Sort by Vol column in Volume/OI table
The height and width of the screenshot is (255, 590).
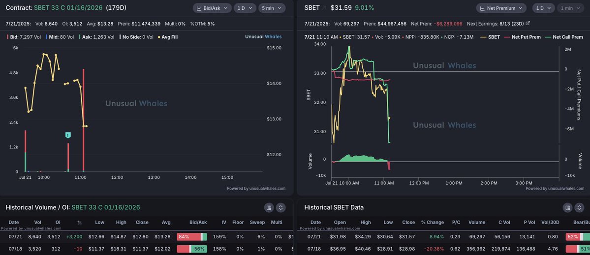(x=37, y=223)
